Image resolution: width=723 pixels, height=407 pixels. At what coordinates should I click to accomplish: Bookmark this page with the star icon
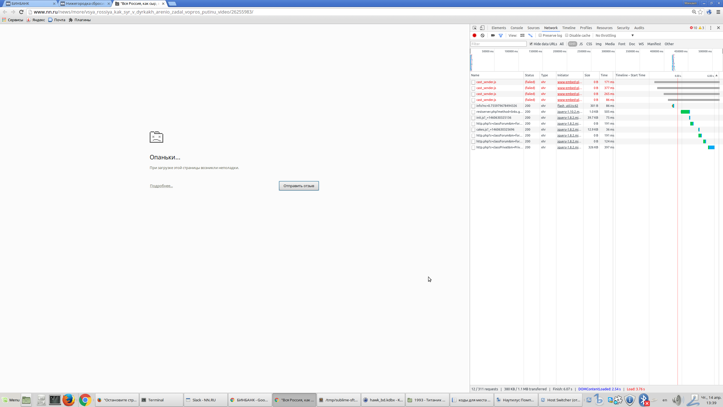click(x=700, y=12)
